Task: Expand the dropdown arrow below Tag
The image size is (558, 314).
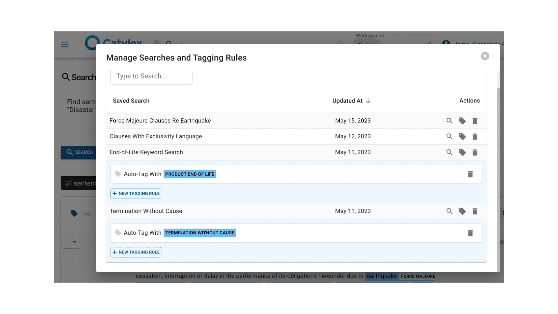Action: 74,242
